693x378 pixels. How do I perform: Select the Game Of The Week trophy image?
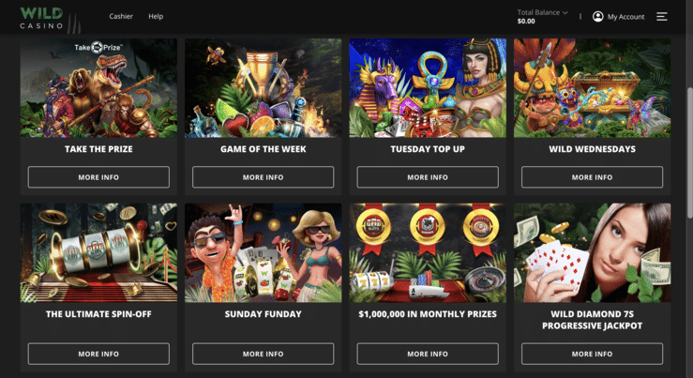coord(263,88)
